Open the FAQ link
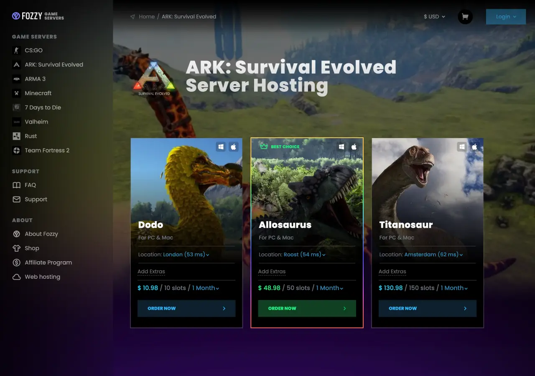535x376 pixels. [x=30, y=185]
